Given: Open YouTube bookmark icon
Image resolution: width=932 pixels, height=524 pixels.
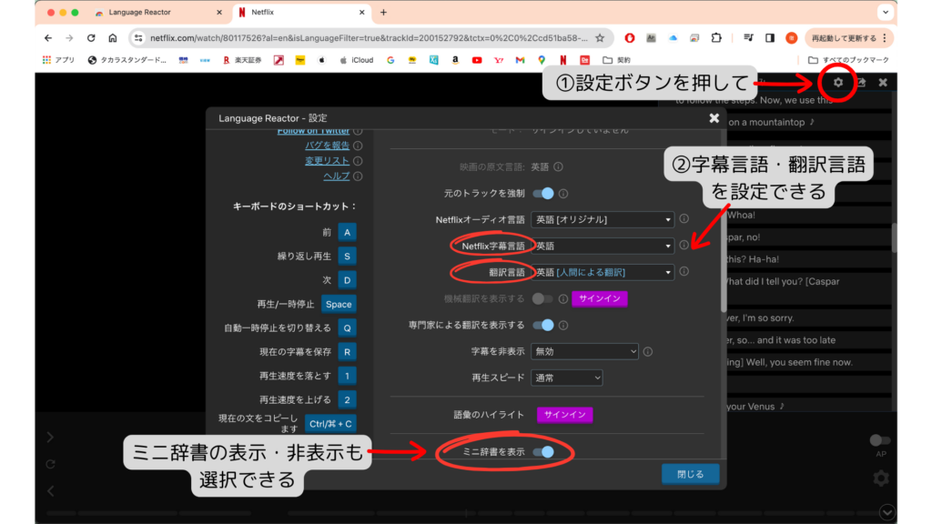Looking at the screenshot, I should (477, 60).
